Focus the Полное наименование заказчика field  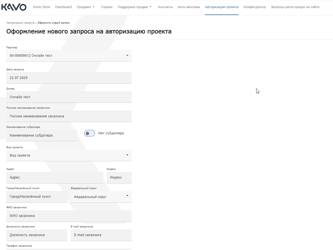pos(69,116)
